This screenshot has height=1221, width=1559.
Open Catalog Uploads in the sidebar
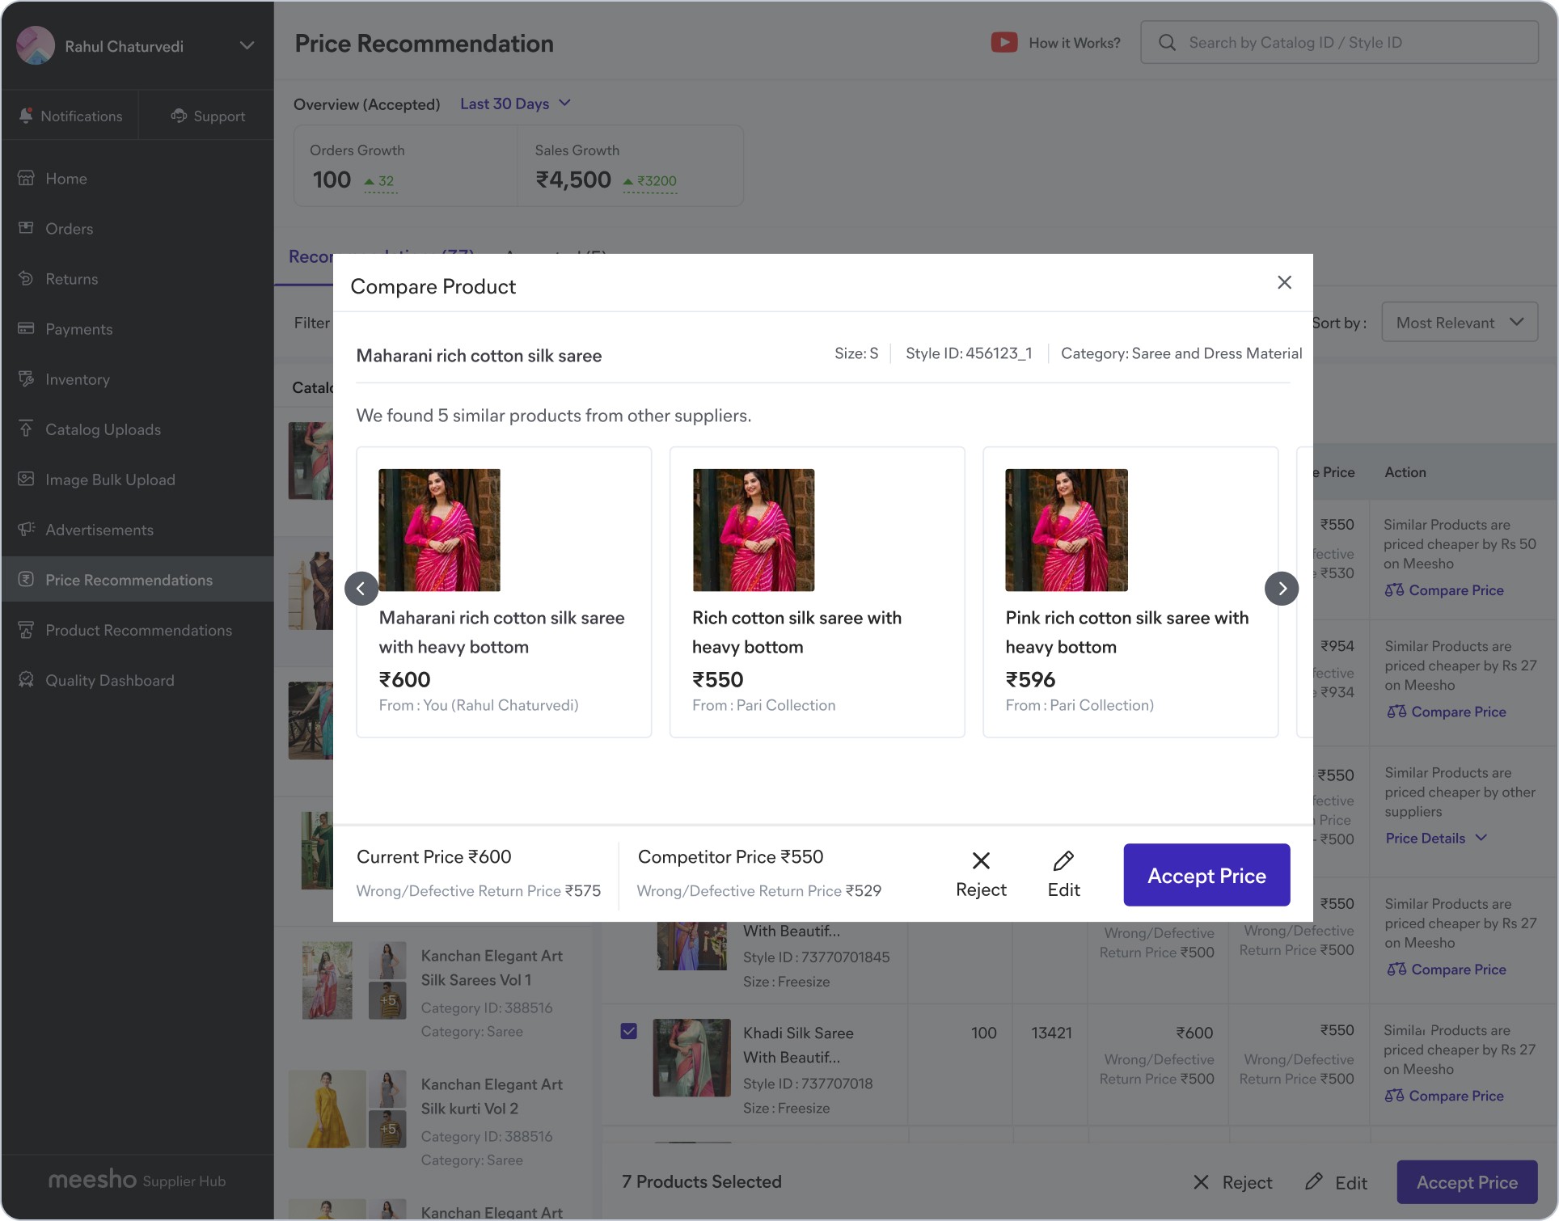[x=137, y=429]
